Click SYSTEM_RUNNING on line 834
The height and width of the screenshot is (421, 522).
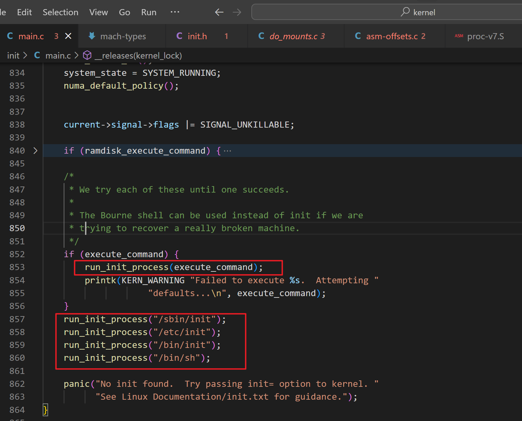pos(179,73)
